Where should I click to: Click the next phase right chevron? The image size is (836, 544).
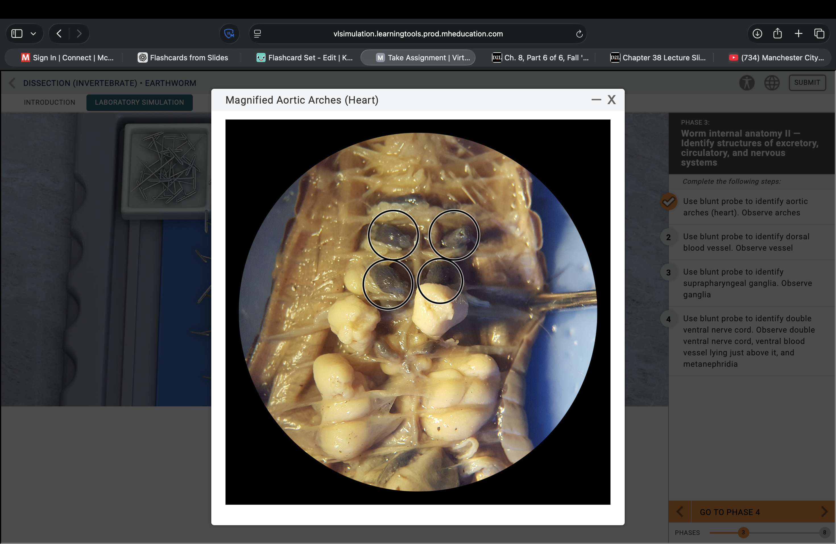coord(824,512)
